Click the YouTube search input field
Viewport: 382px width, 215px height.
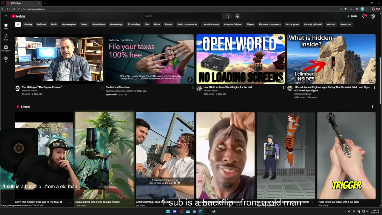tap(183, 16)
